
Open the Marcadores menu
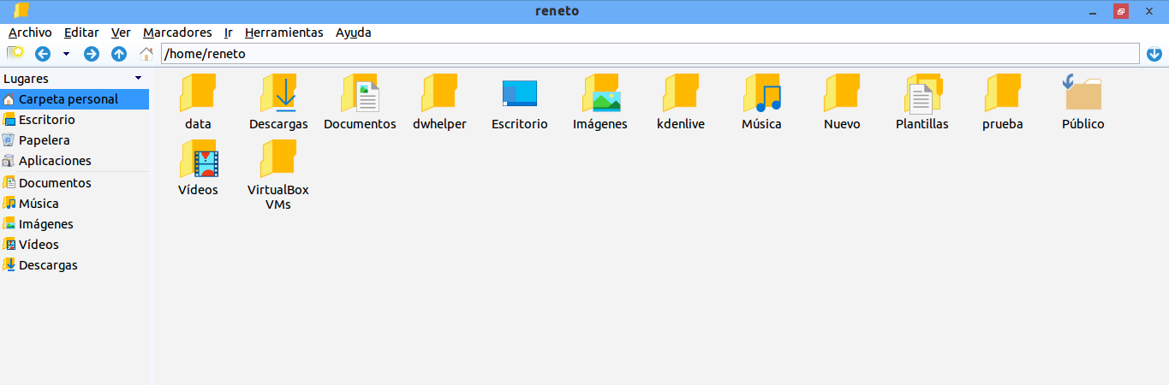coord(177,33)
